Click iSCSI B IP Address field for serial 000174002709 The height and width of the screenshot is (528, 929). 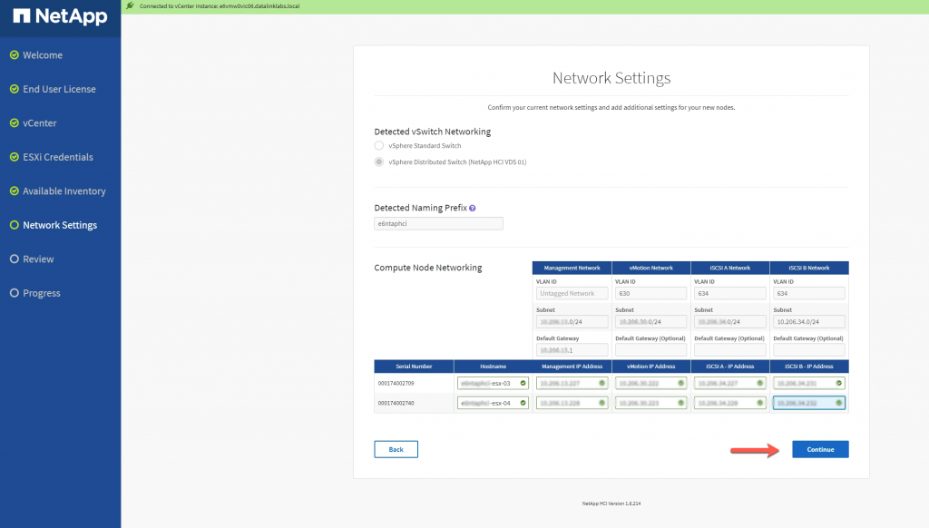[x=808, y=384]
